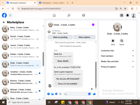Open Jessica - 2 beds, 2 baths conversation
Image resolution: width=140 pixels, height=105 pixels.
21,46
